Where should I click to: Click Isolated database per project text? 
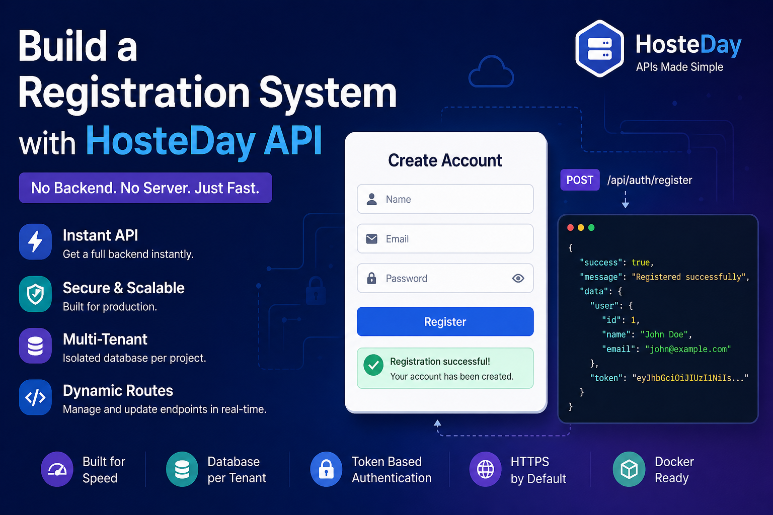pos(134,358)
